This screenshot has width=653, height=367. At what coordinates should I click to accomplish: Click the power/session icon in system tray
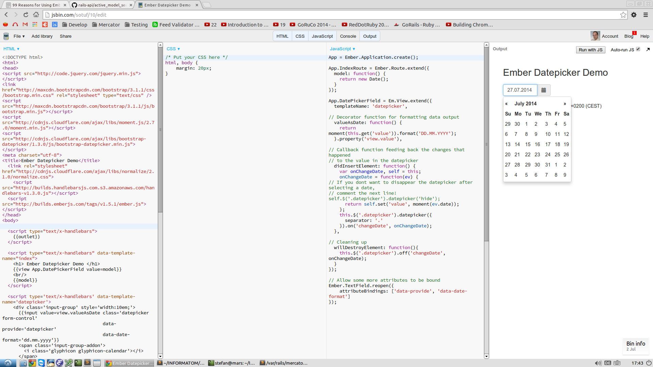649,363
